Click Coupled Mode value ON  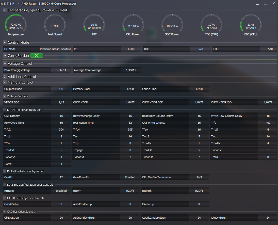tap(61, 89)
